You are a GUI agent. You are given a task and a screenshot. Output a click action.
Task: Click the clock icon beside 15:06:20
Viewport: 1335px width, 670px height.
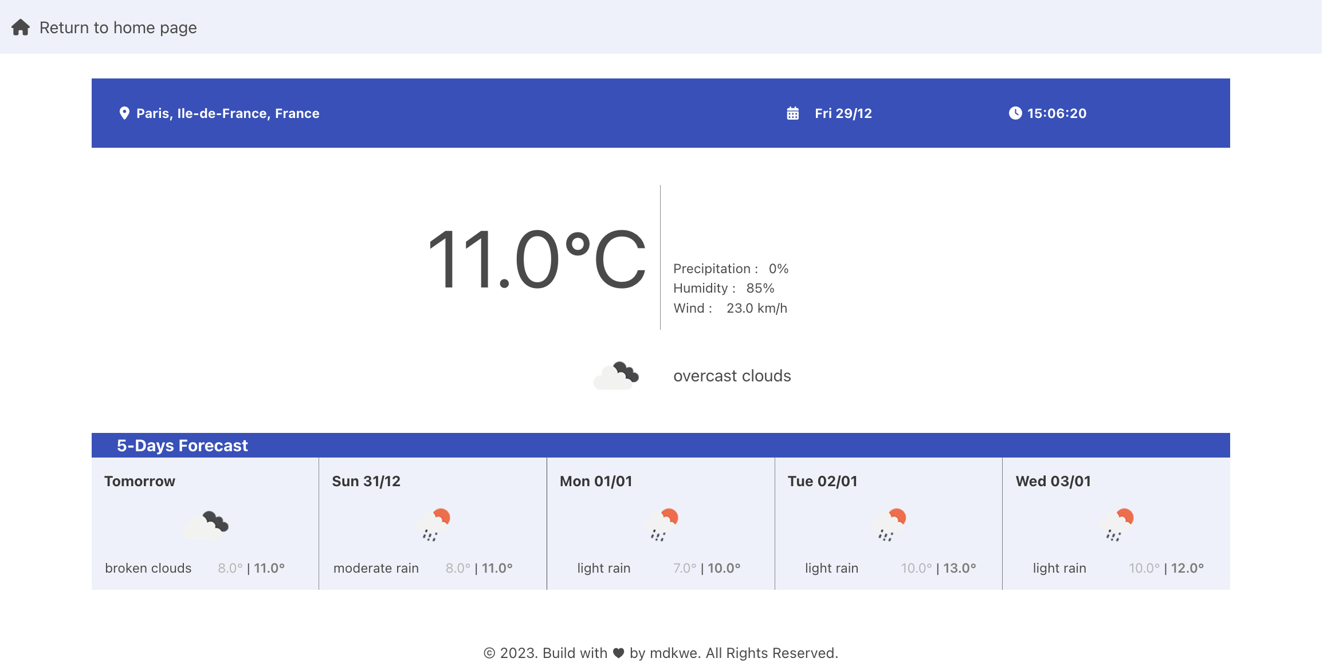click(1015, 113)
